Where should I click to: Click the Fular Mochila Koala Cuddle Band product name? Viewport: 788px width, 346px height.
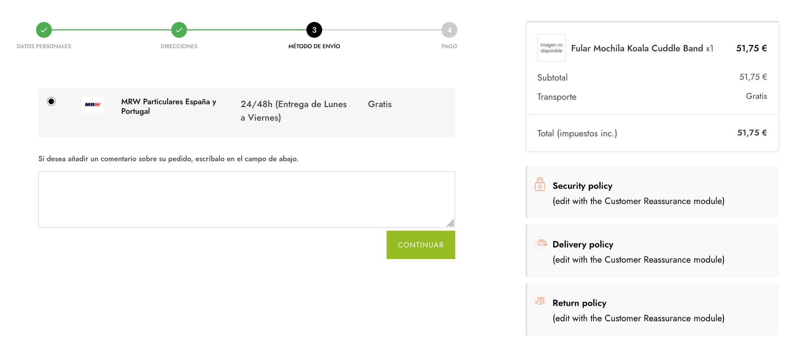coord(637,48)
